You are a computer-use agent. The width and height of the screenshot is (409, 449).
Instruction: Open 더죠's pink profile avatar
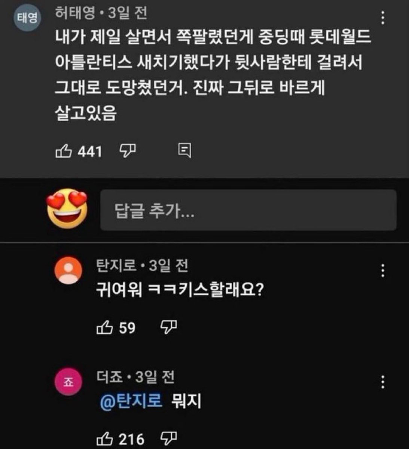(68, 382)
